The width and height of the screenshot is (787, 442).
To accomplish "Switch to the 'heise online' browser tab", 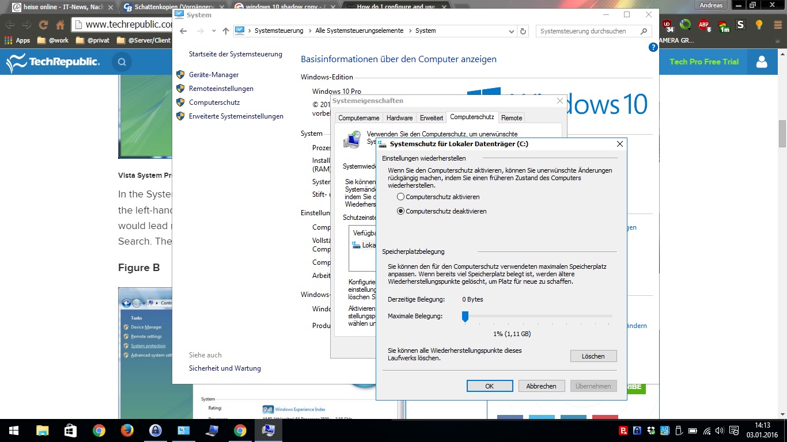I will (61, 7).
